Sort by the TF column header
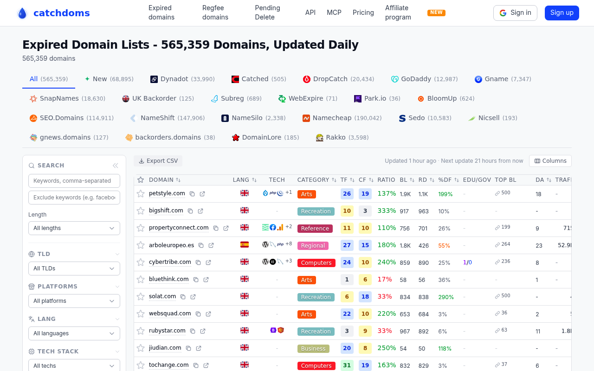Screen dimensions: 594x371 tap(347, 180)
